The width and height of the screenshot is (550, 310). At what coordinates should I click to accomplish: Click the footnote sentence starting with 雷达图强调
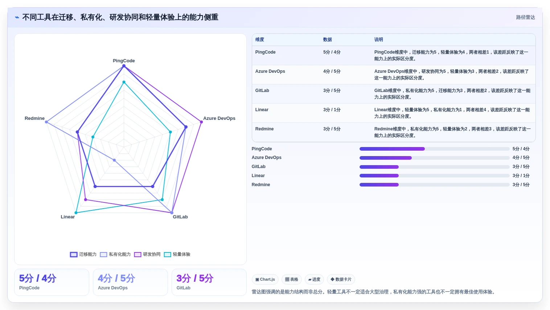point(374,292)
